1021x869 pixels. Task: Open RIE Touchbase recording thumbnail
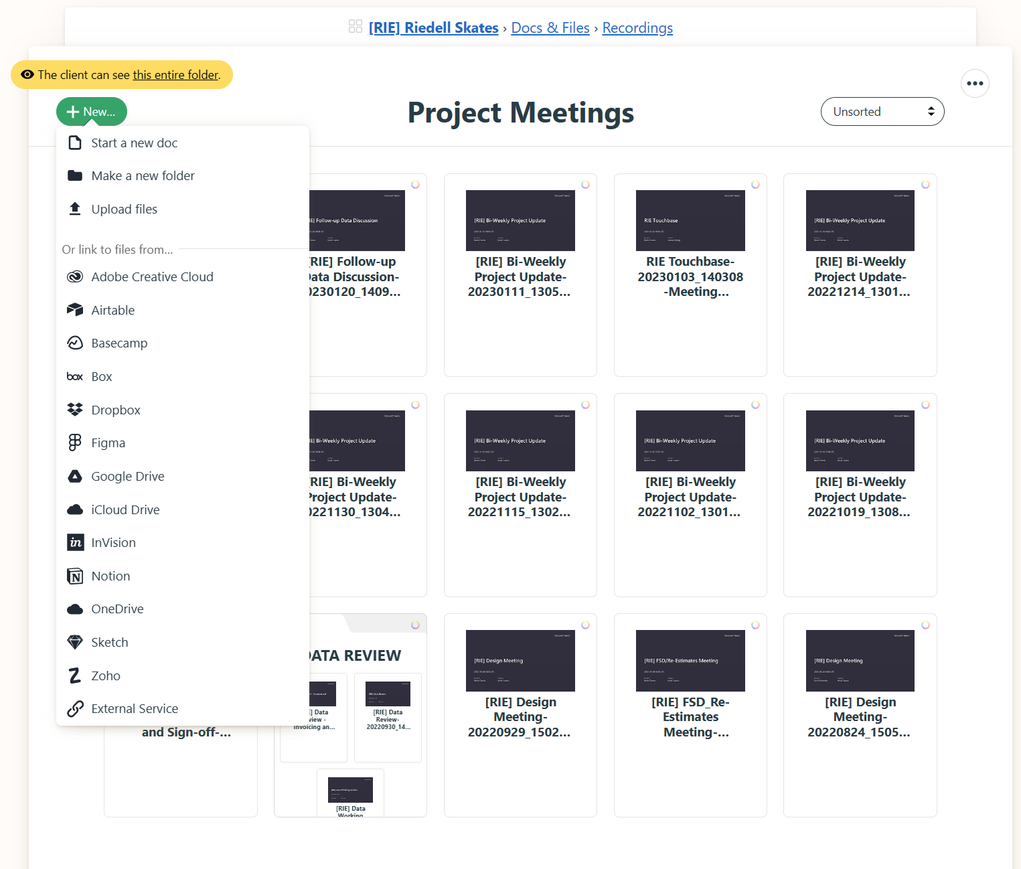coord(690,220)
